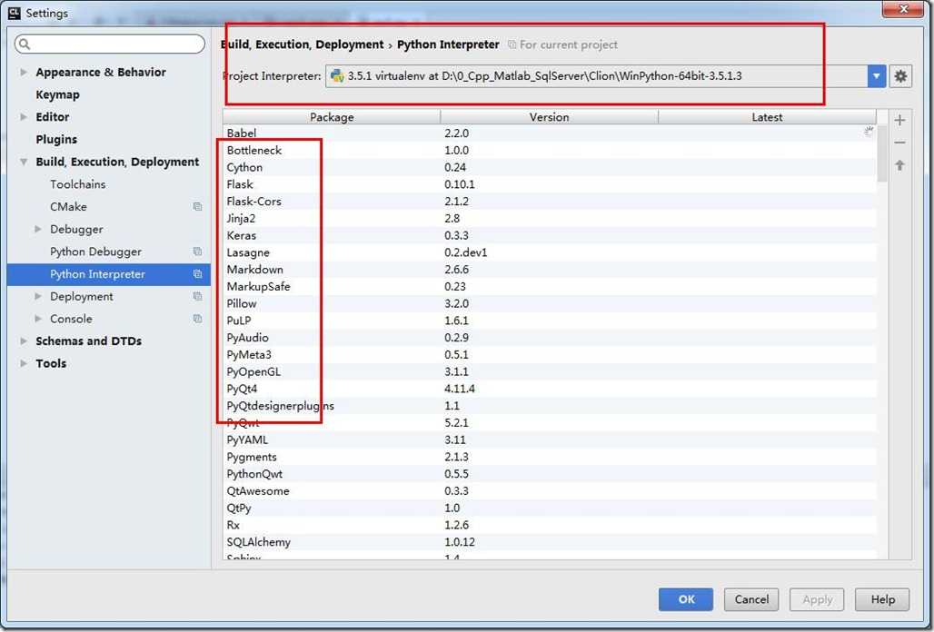This screenshot has height=632, width=934.
Task: Click the Apply button
Action: click(817, 599)
